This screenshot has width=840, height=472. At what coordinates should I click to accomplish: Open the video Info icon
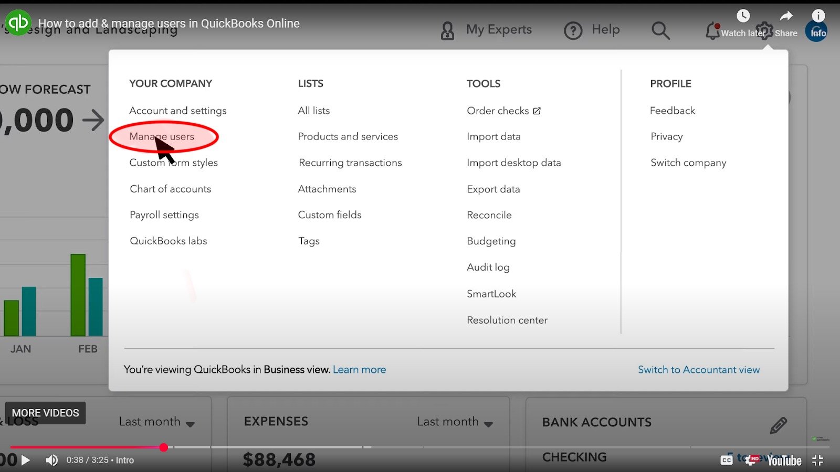pyautogui.click(x=818, y=16)
